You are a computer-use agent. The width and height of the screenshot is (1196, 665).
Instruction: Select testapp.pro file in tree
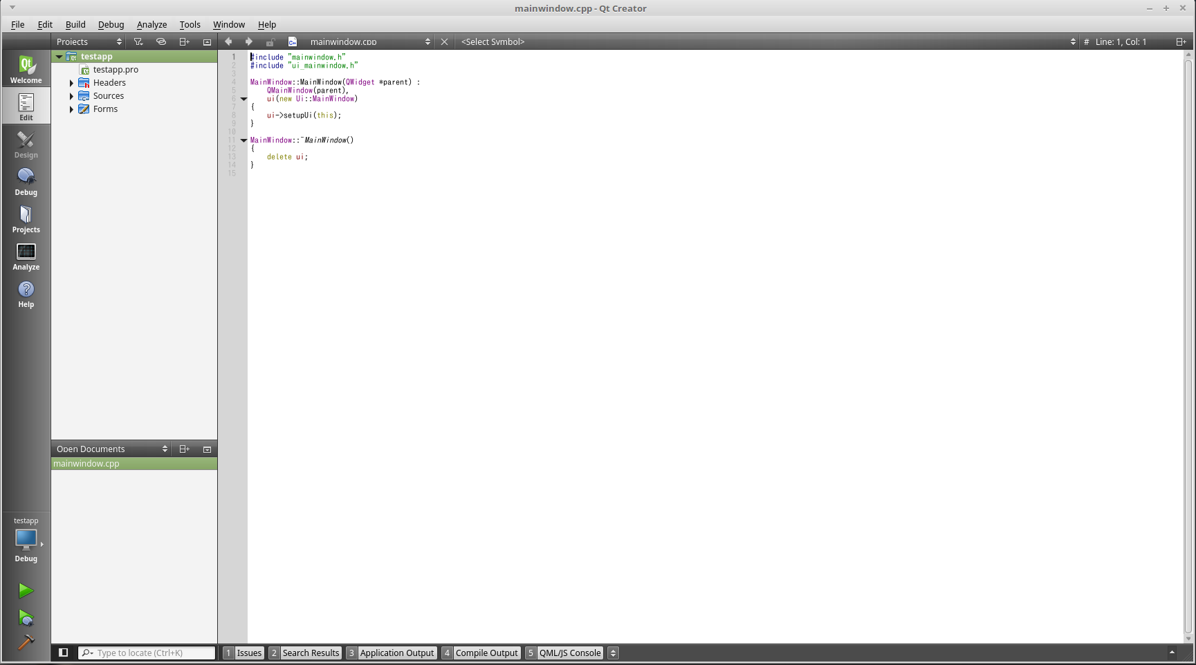(x=116, y=70)
